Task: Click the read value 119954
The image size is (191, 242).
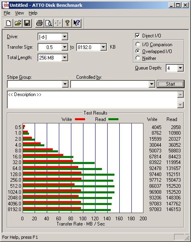Action: [173, 162]
